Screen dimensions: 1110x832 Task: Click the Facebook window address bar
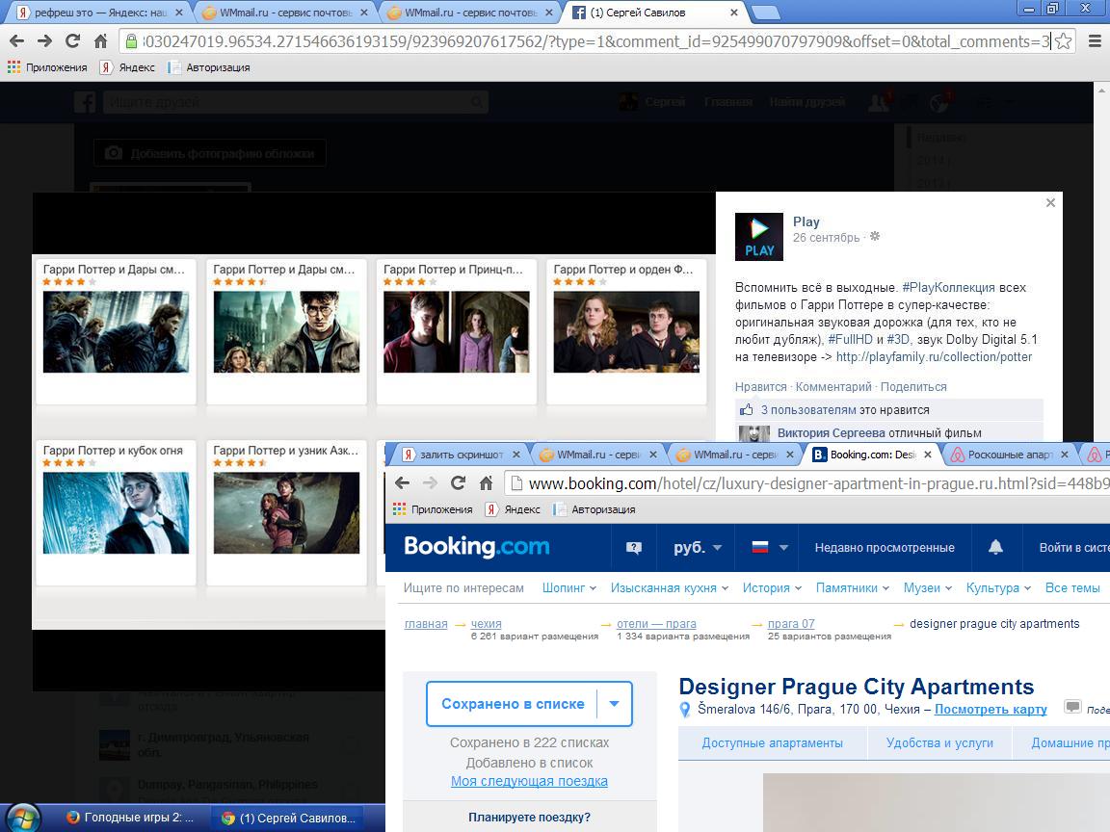pos(595,41)
